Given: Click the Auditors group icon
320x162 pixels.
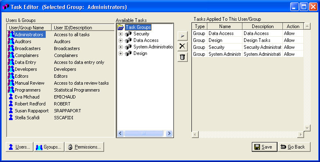Looking at the screenshot, I should coord(11,42).
